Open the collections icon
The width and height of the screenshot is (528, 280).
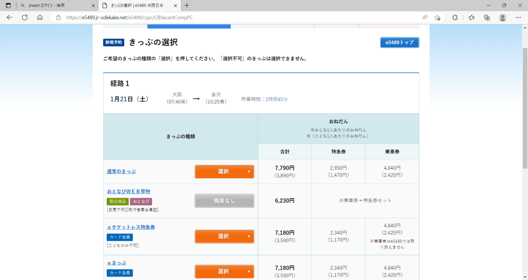click(x=487, y=17)
